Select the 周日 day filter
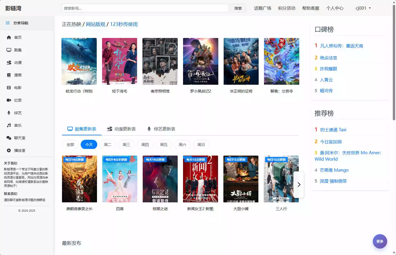This screenshot has width=396, height=255. coord(201,145)
